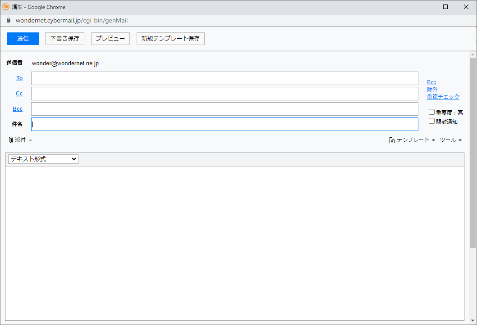
Task: Click 新規テンプレート保存 to save a new template
Action: [x=170, y=39]
